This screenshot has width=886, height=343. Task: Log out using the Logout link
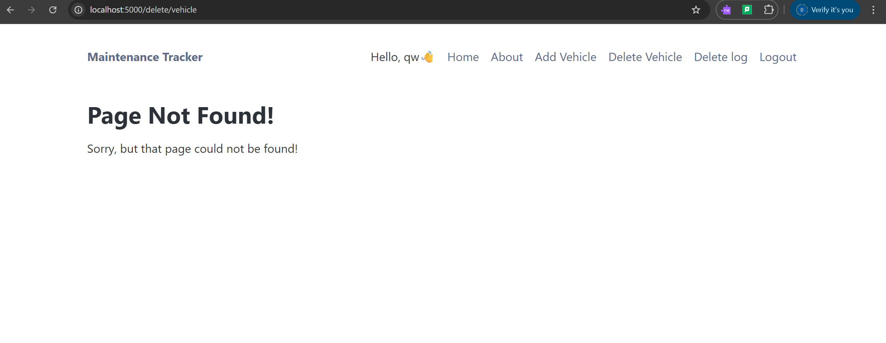778,57
